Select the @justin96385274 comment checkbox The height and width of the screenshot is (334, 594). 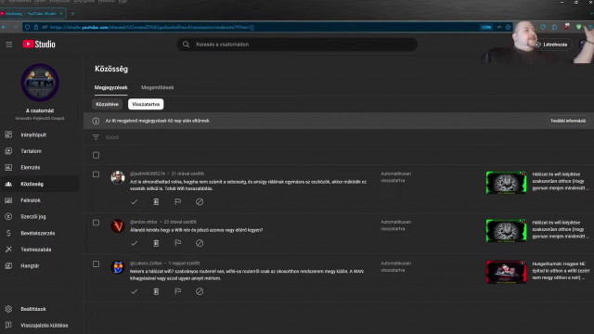click(96, 174)
